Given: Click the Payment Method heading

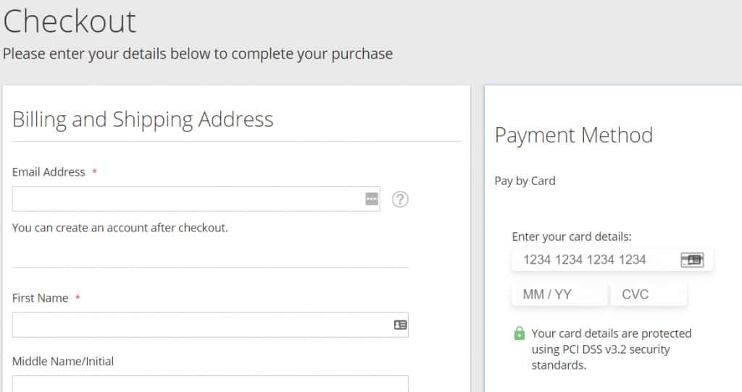Looking at the screenshot, I should pyautogui.click(x=574, y=135).
